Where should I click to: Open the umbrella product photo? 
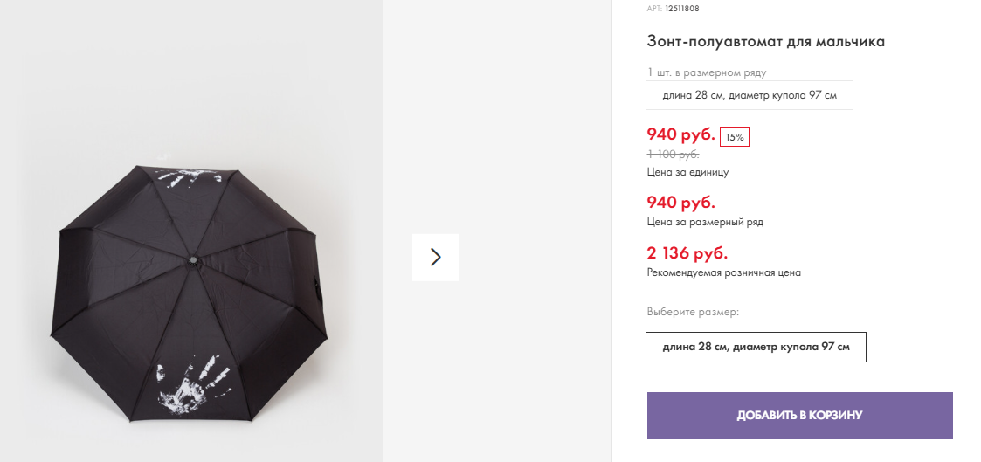[x=190, y=288]
